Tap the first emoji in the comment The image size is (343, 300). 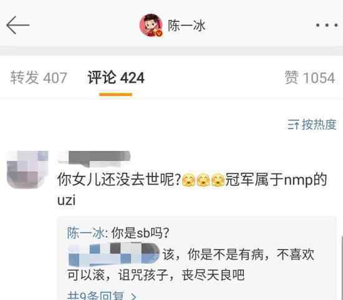tap(188, 180)
